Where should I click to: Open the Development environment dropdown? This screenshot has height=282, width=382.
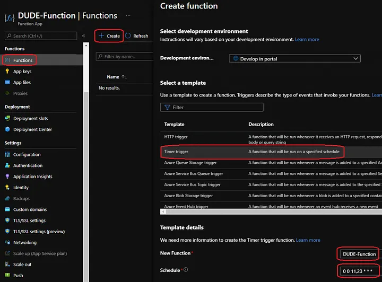pos(295,59)
